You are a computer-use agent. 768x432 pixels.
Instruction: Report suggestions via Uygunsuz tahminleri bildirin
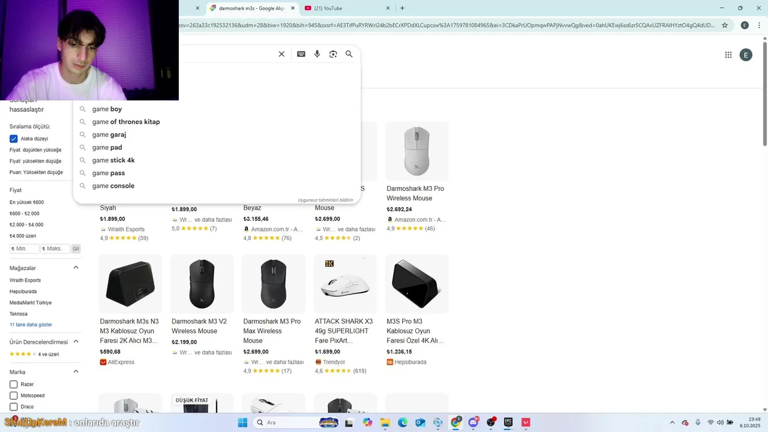click(325, 200)
